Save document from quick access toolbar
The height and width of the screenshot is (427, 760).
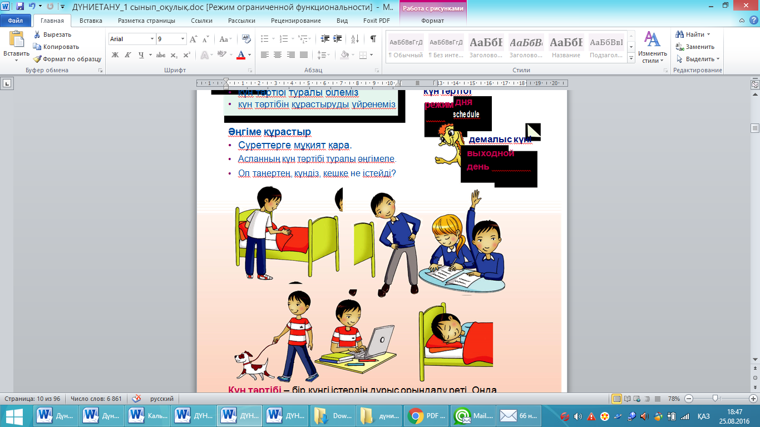pyautogui.click(x=20, y=7)
